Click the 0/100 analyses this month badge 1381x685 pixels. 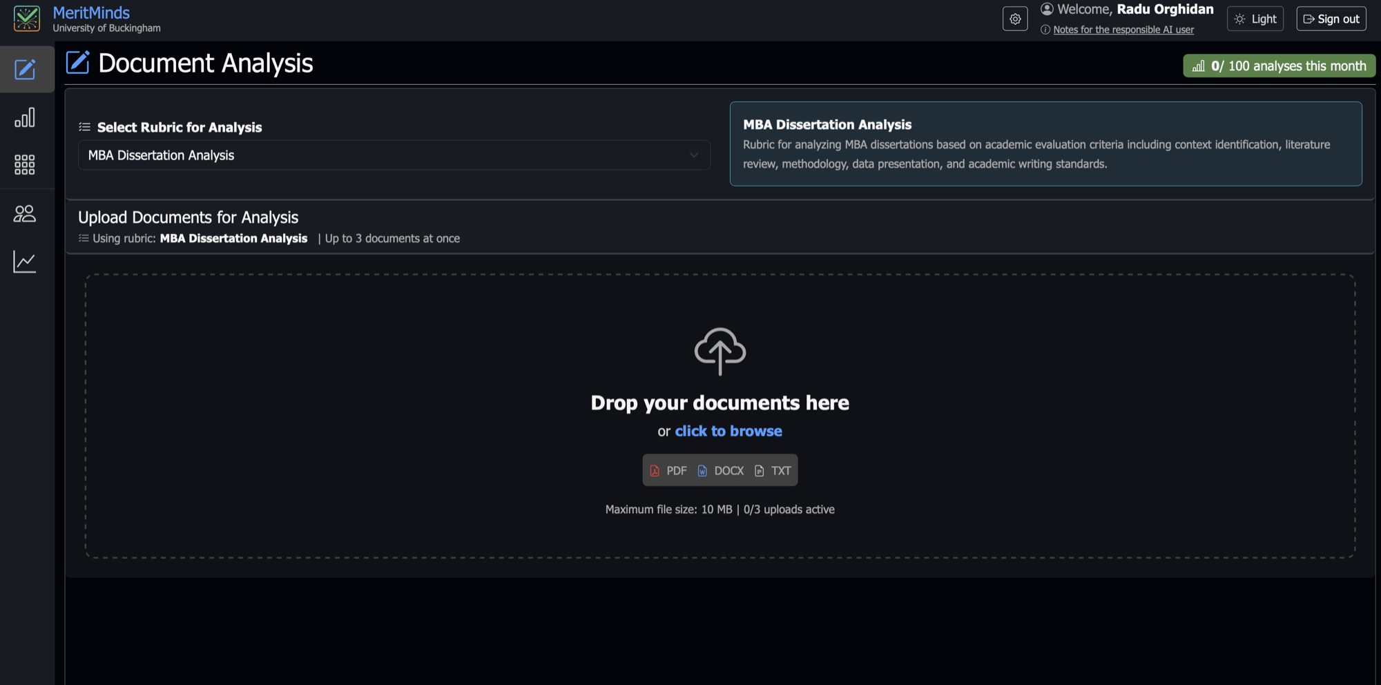[x=1279, y=66]
